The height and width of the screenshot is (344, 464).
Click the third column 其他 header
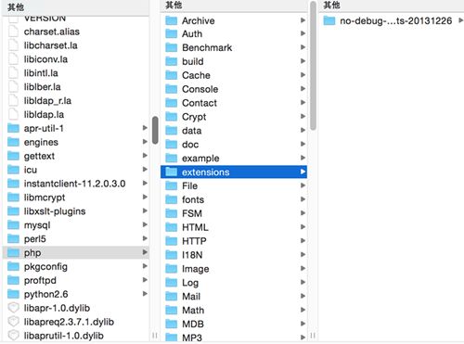331,5
